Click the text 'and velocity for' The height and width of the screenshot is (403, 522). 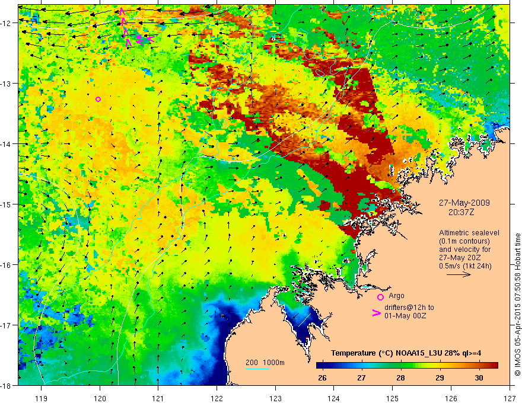click(464, 250)
